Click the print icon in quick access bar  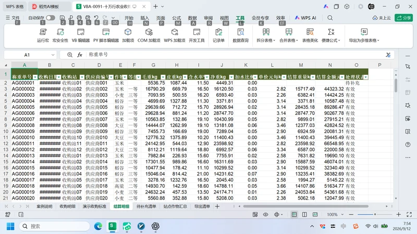point(79,18)
